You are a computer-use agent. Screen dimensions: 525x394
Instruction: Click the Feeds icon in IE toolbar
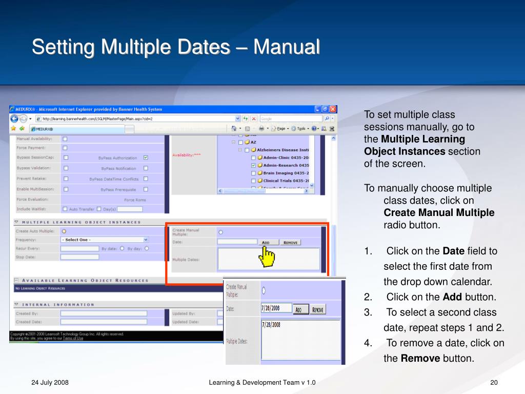pyautogui.click(x=248, y=129)
